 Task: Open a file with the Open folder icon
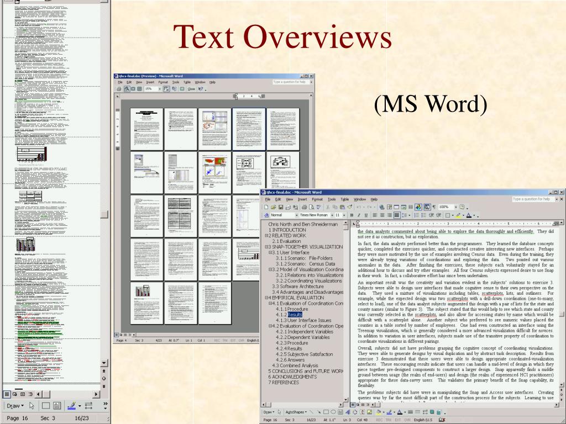click(x=274, y=208)
